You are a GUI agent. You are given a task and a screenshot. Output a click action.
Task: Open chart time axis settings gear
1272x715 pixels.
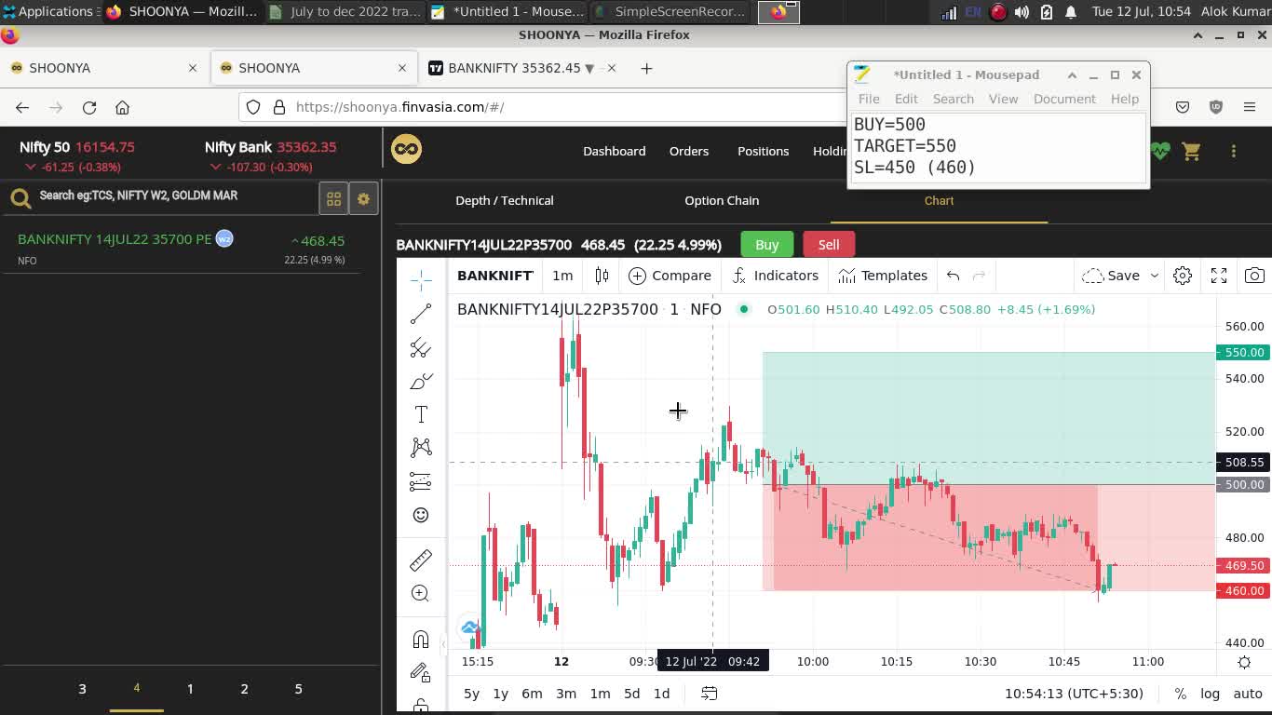[x=1244, y=662]
